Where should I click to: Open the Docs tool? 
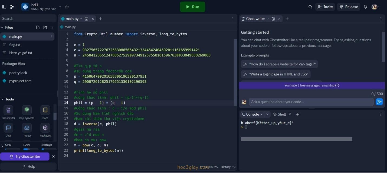pyautogui.click(x=45, y=110)
